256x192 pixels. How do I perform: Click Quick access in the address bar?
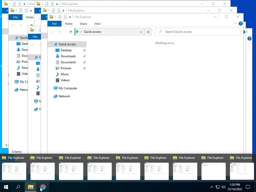click(x=92, y=32)
